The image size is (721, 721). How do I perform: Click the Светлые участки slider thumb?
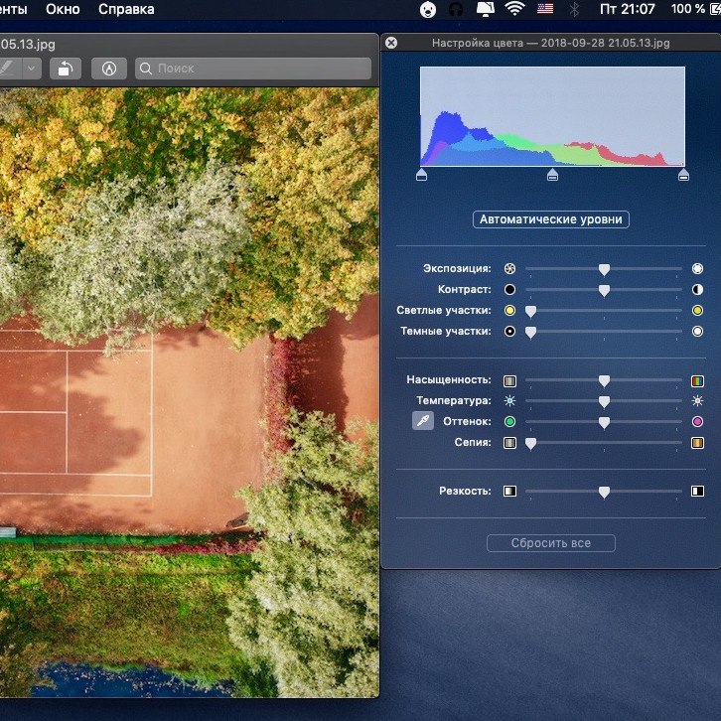click(530, 312)
